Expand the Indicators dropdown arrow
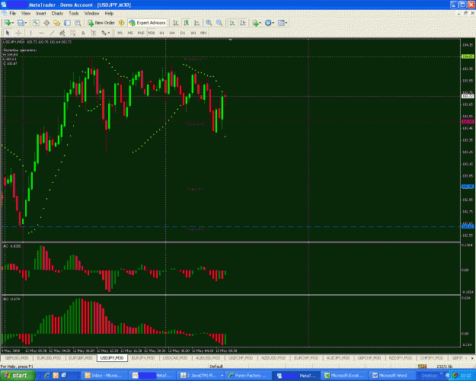 pos(260,23)
